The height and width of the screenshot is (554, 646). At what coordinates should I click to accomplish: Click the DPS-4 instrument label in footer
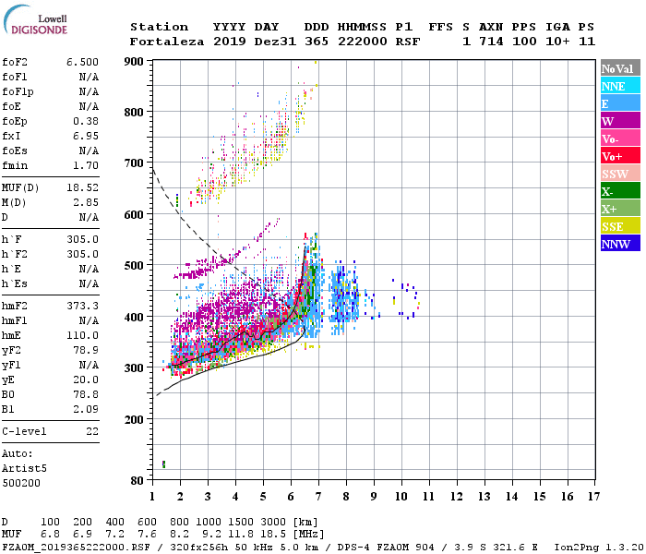coord(353,548)
